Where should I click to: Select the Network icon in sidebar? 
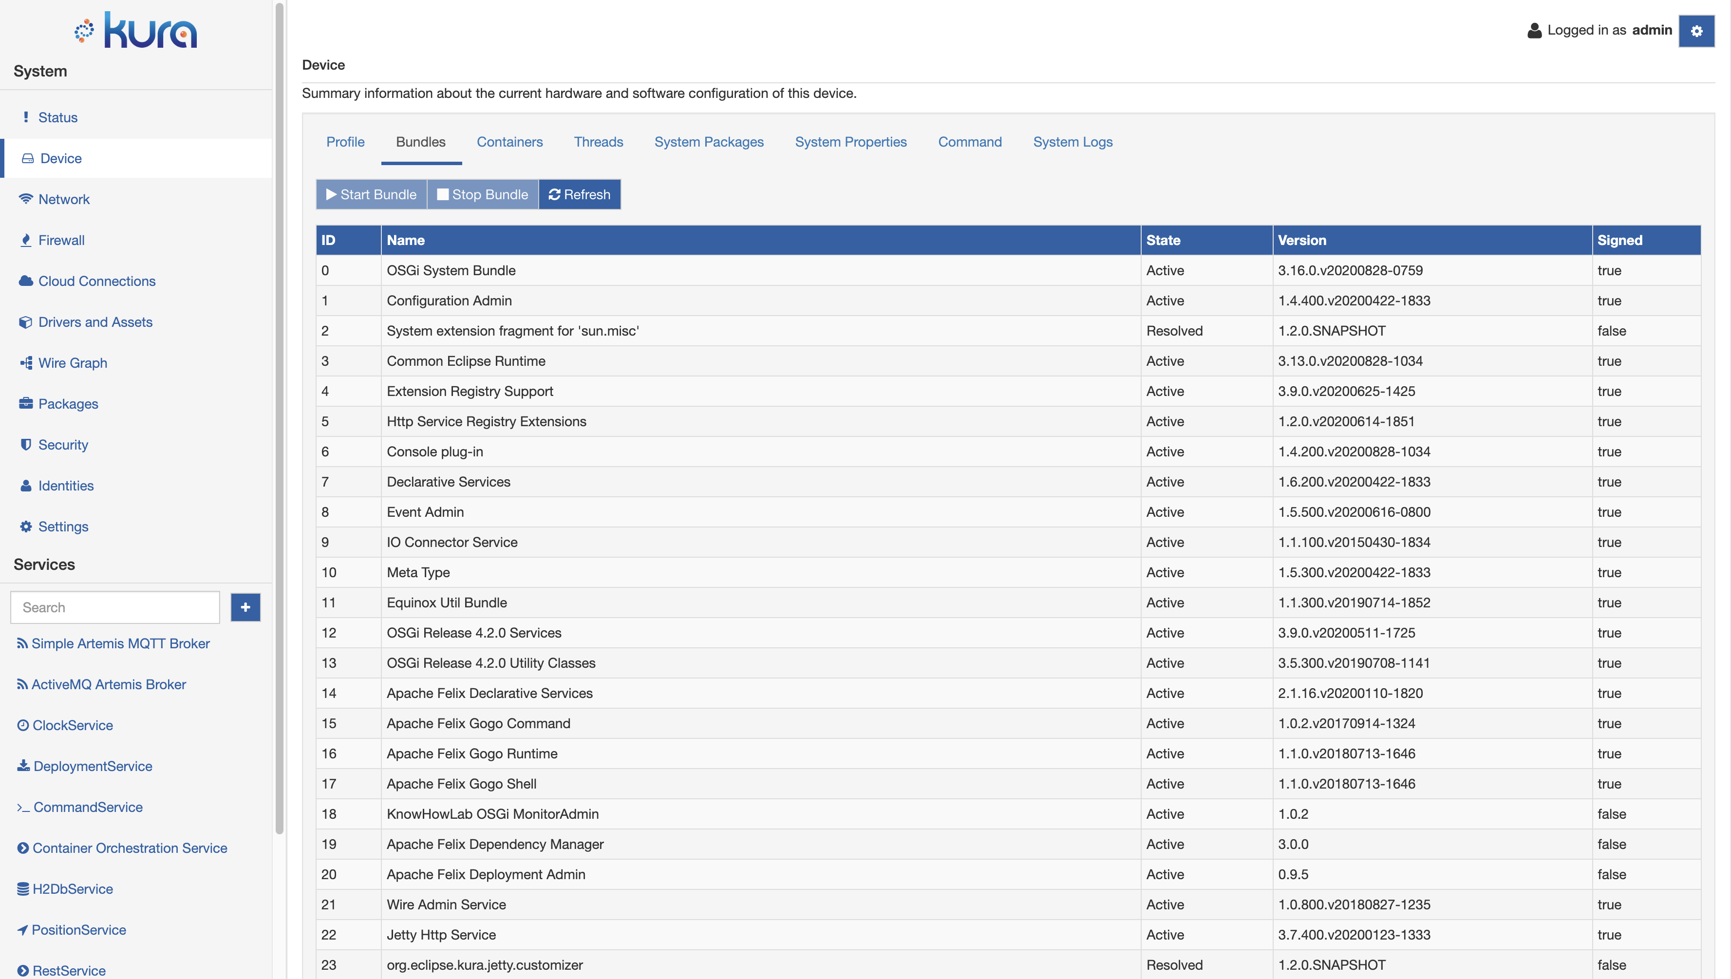(26, 199)
